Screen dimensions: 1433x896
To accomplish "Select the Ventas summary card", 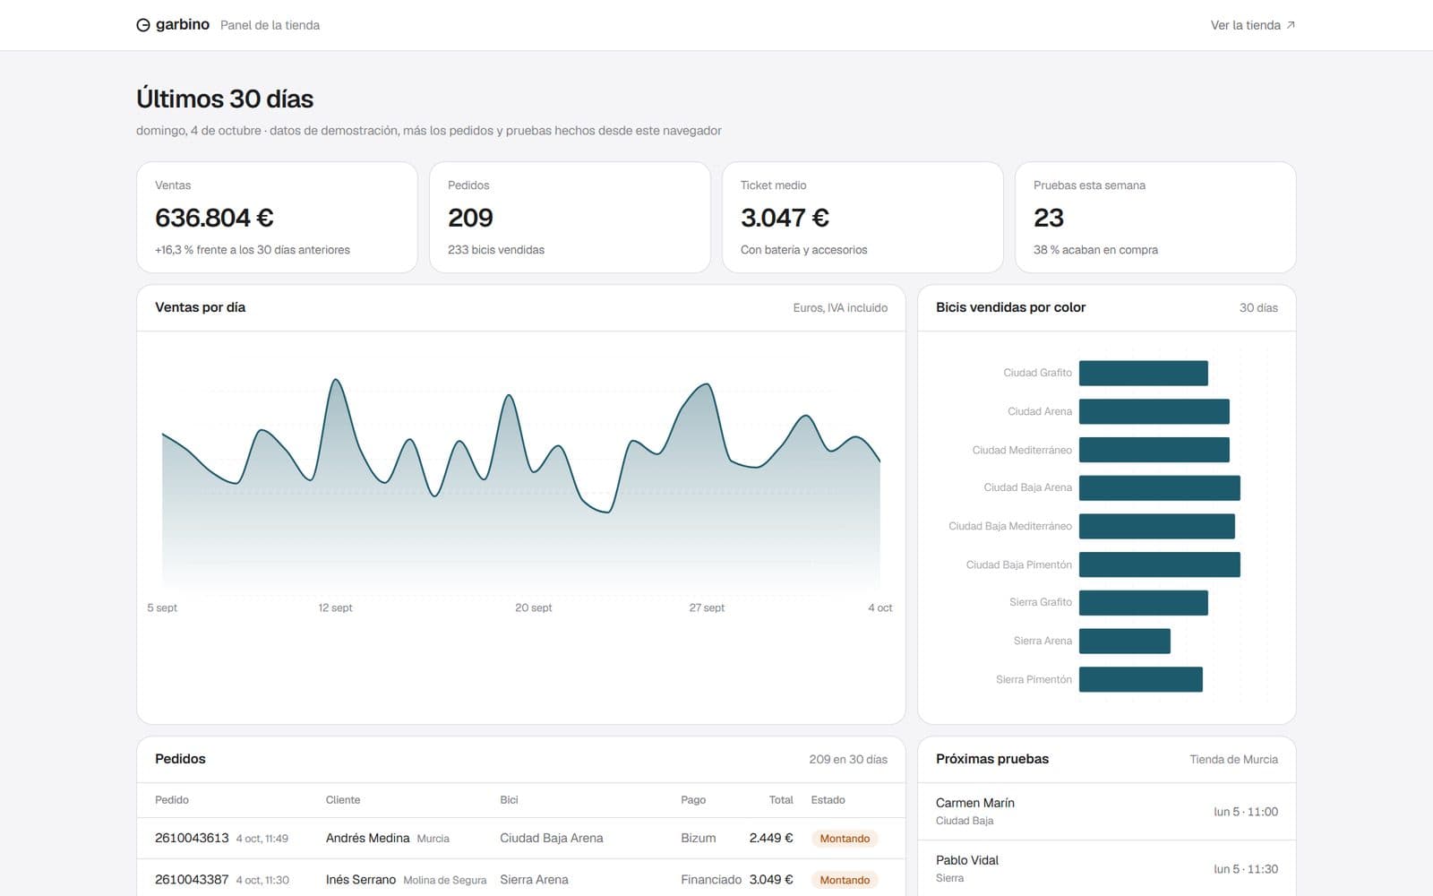I will click(x=277, y=217).
